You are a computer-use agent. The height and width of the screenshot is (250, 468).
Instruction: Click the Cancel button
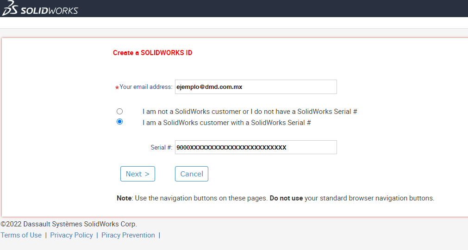click(x=192, y=174)
